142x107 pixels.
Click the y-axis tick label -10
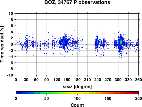(10, 75)
